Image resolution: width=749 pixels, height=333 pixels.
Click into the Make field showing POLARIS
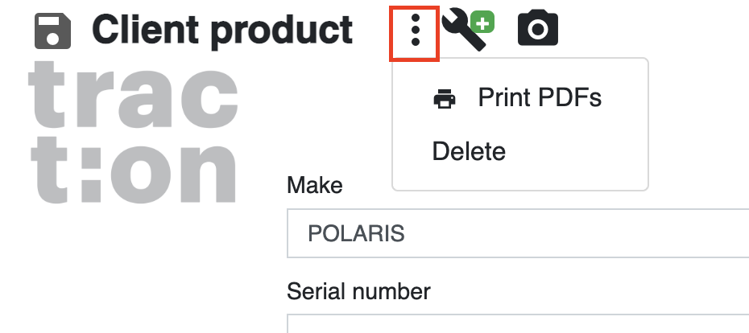point(518,233)
